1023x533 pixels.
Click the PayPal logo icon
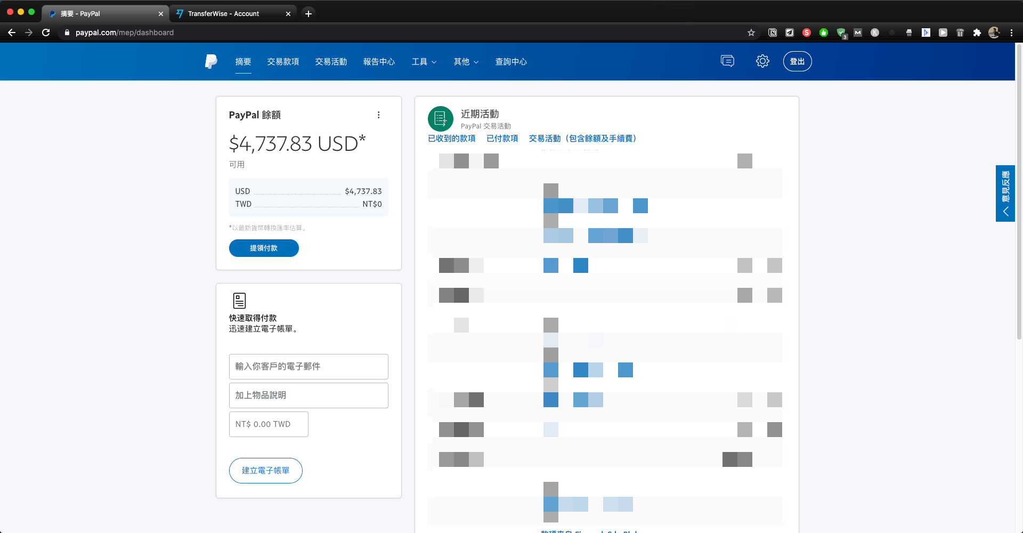tap(211, 61)
